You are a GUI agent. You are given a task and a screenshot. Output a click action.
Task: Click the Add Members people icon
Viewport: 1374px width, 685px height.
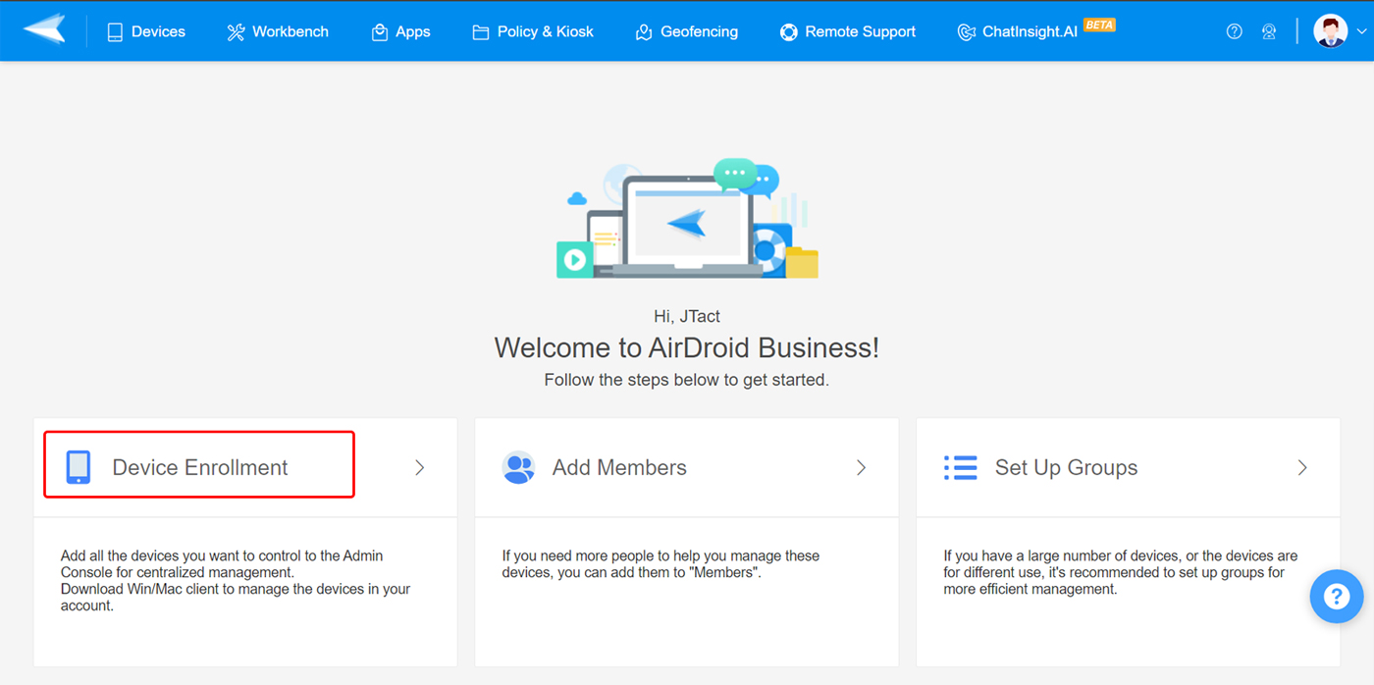(x=518, y=467)
